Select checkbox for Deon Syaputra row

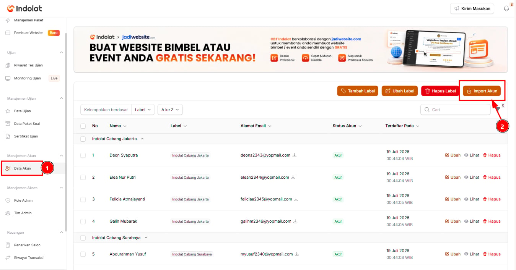tap(83, 155)
